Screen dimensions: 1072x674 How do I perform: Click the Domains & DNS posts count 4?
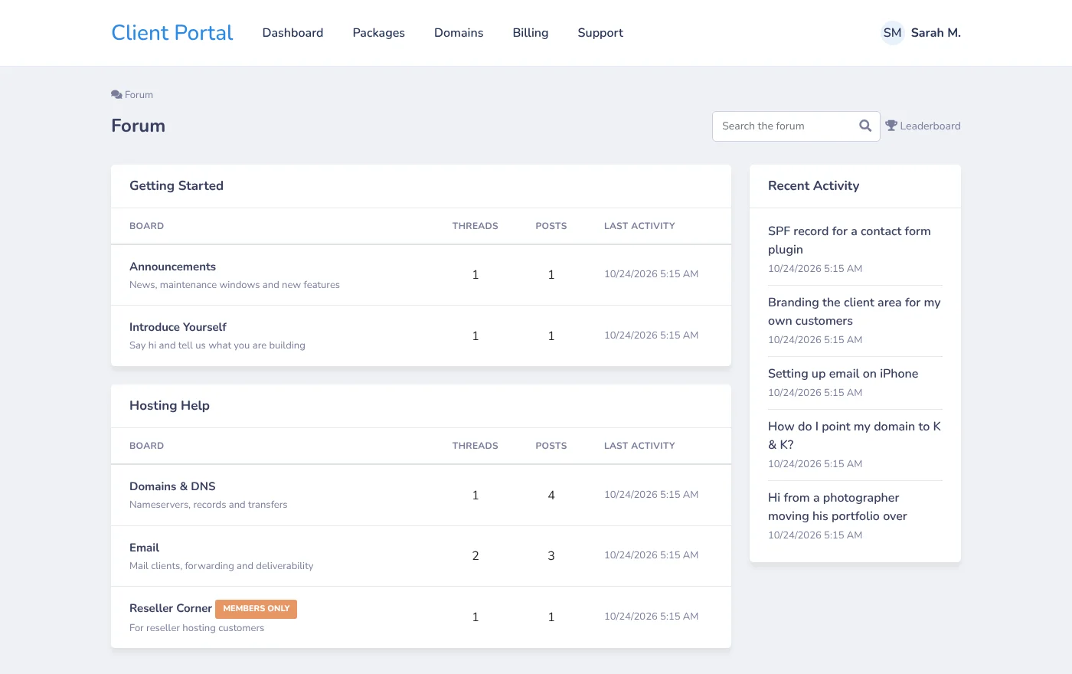pos(551,496)
